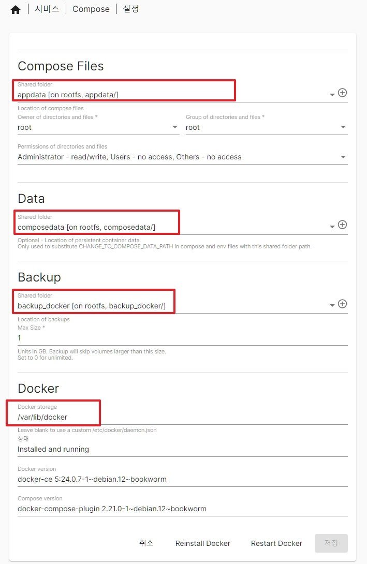The height and width of the screenshot is (564, 367).
Task: Open the Permissions of directories dropdown
Action: (182, 157)
